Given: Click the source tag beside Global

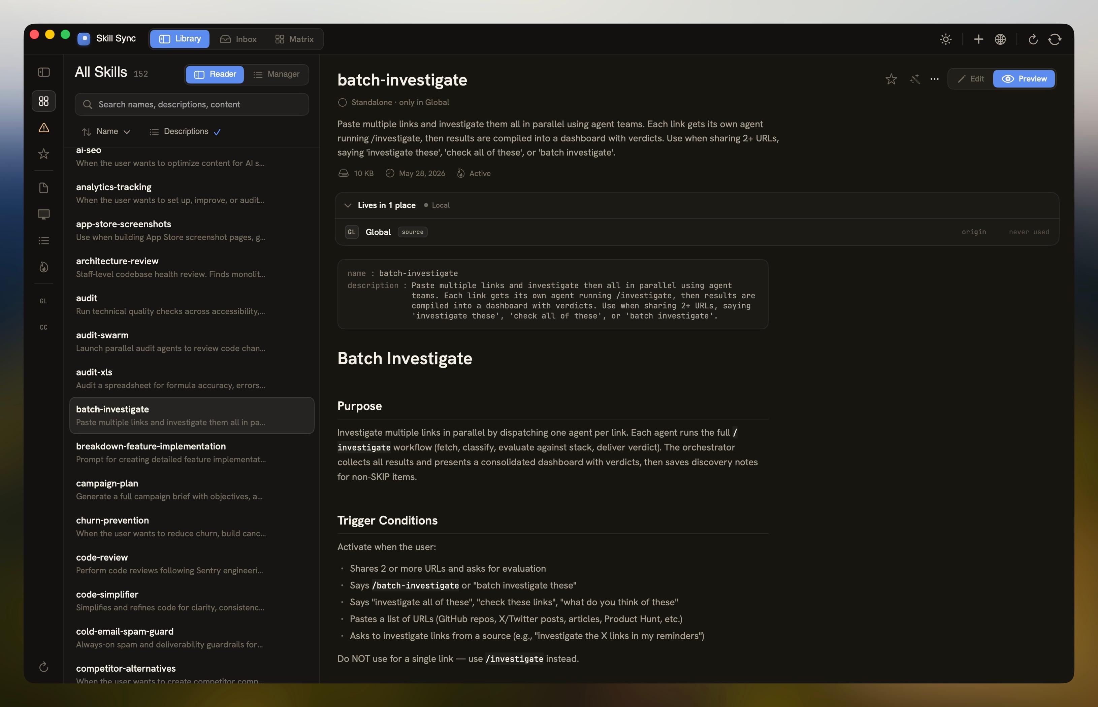Looking at the screenshot, I should tap(412, 232).
